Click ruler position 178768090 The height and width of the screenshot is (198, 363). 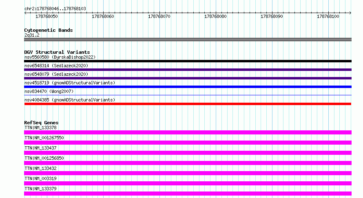tap(272, 16)
